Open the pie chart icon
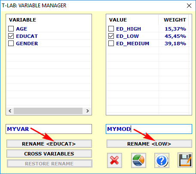This screenshot has width=196, height=174. [138, 160]
